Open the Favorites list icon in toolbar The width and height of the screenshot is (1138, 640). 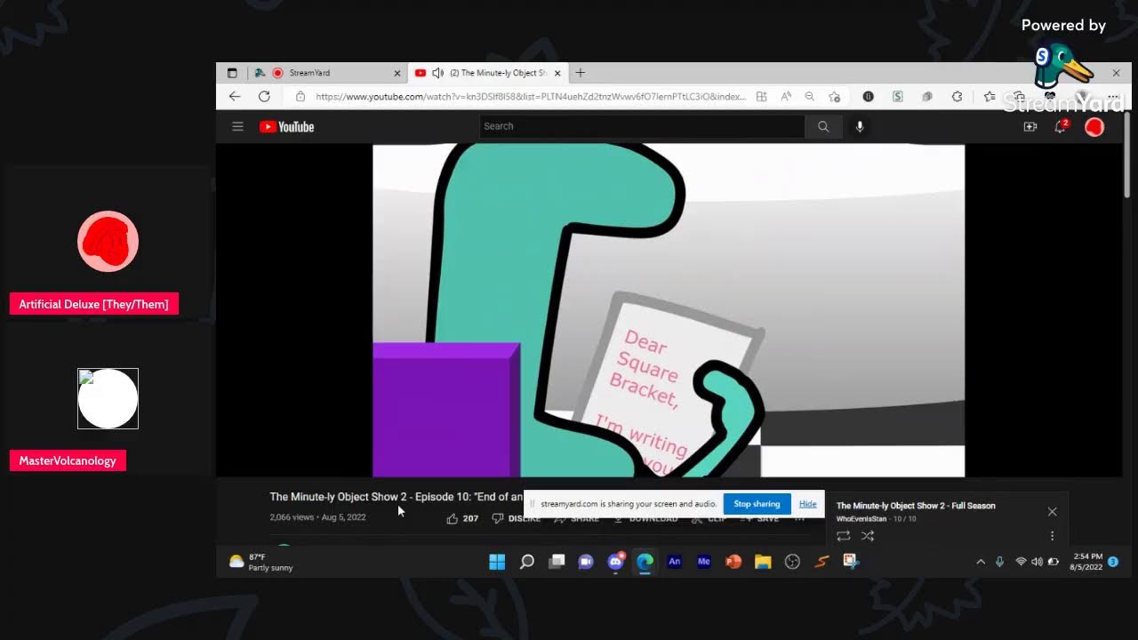pyautogui.click(x=990, y=96)
